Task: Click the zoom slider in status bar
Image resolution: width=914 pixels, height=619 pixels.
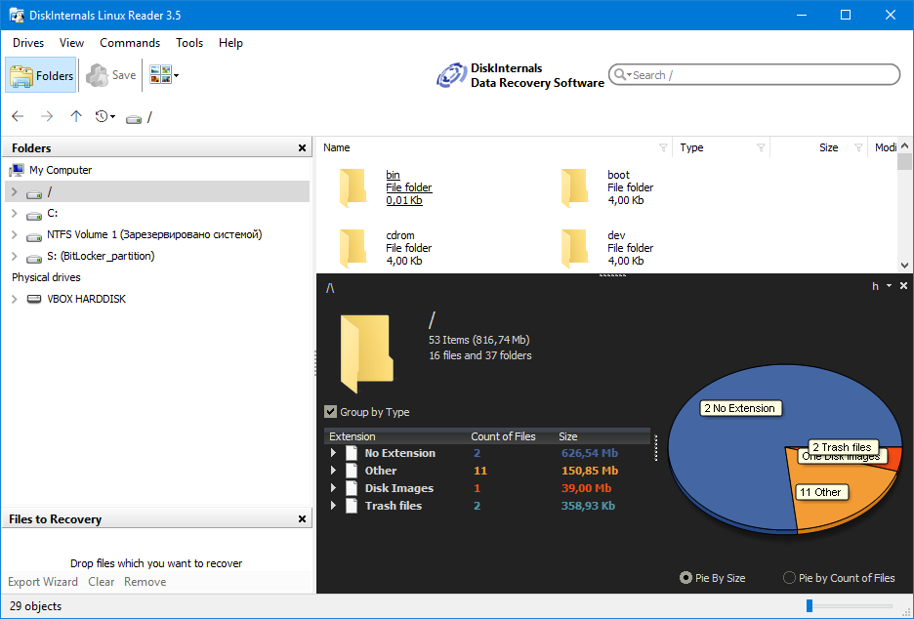Action: pos(810,606)
